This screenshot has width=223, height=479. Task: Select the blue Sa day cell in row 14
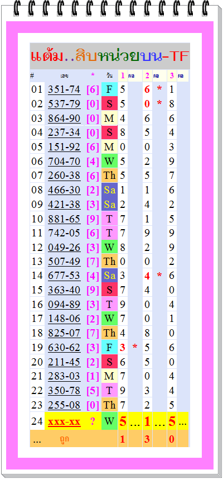click(109, 276)
